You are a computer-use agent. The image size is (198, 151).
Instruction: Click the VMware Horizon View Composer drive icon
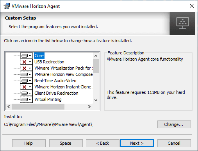coord(25,74)
